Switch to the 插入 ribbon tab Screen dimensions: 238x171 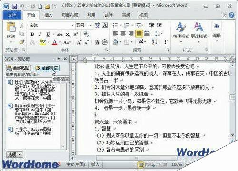[49, 15]
